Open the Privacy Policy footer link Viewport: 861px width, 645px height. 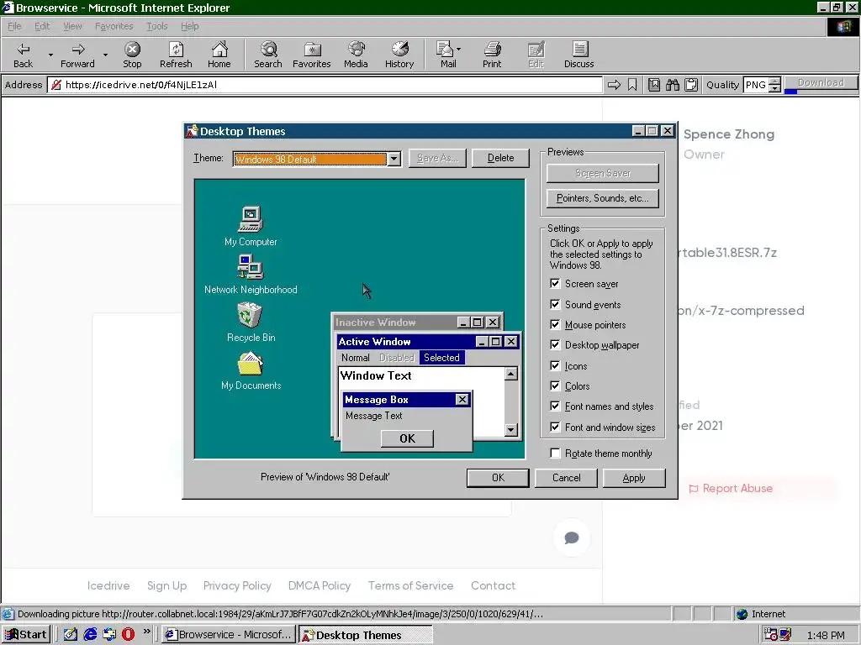[x=237, y=585]
